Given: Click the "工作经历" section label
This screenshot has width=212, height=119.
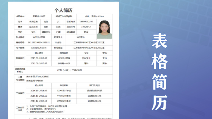Looking at the screenshot, I should pyautogui.click(x=20, y=93).
